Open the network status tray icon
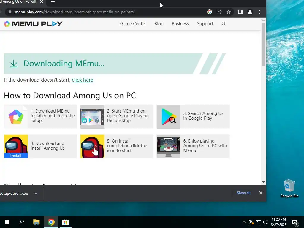 click(259, 222)
